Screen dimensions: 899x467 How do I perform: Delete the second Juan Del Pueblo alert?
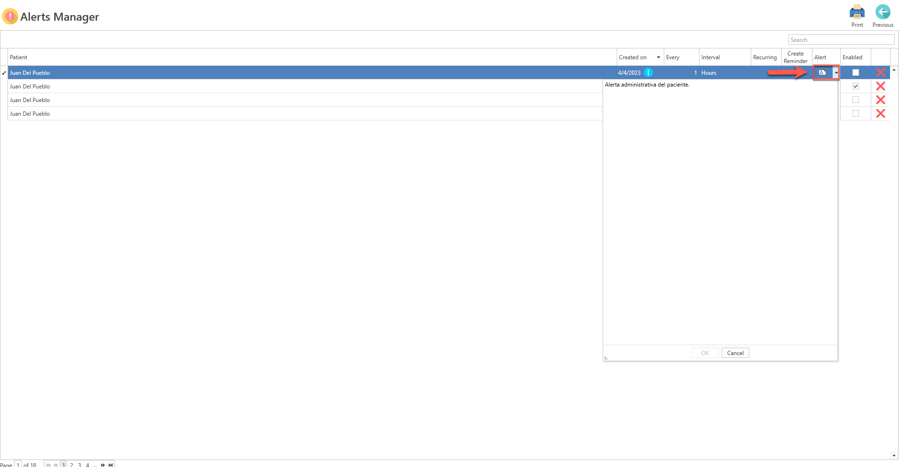pos(881,86)
